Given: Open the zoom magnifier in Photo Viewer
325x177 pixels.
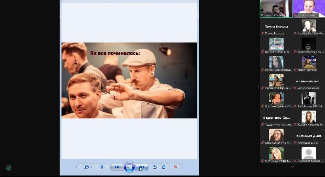Looking at the screenshot, I should click(x=87, y=167).
